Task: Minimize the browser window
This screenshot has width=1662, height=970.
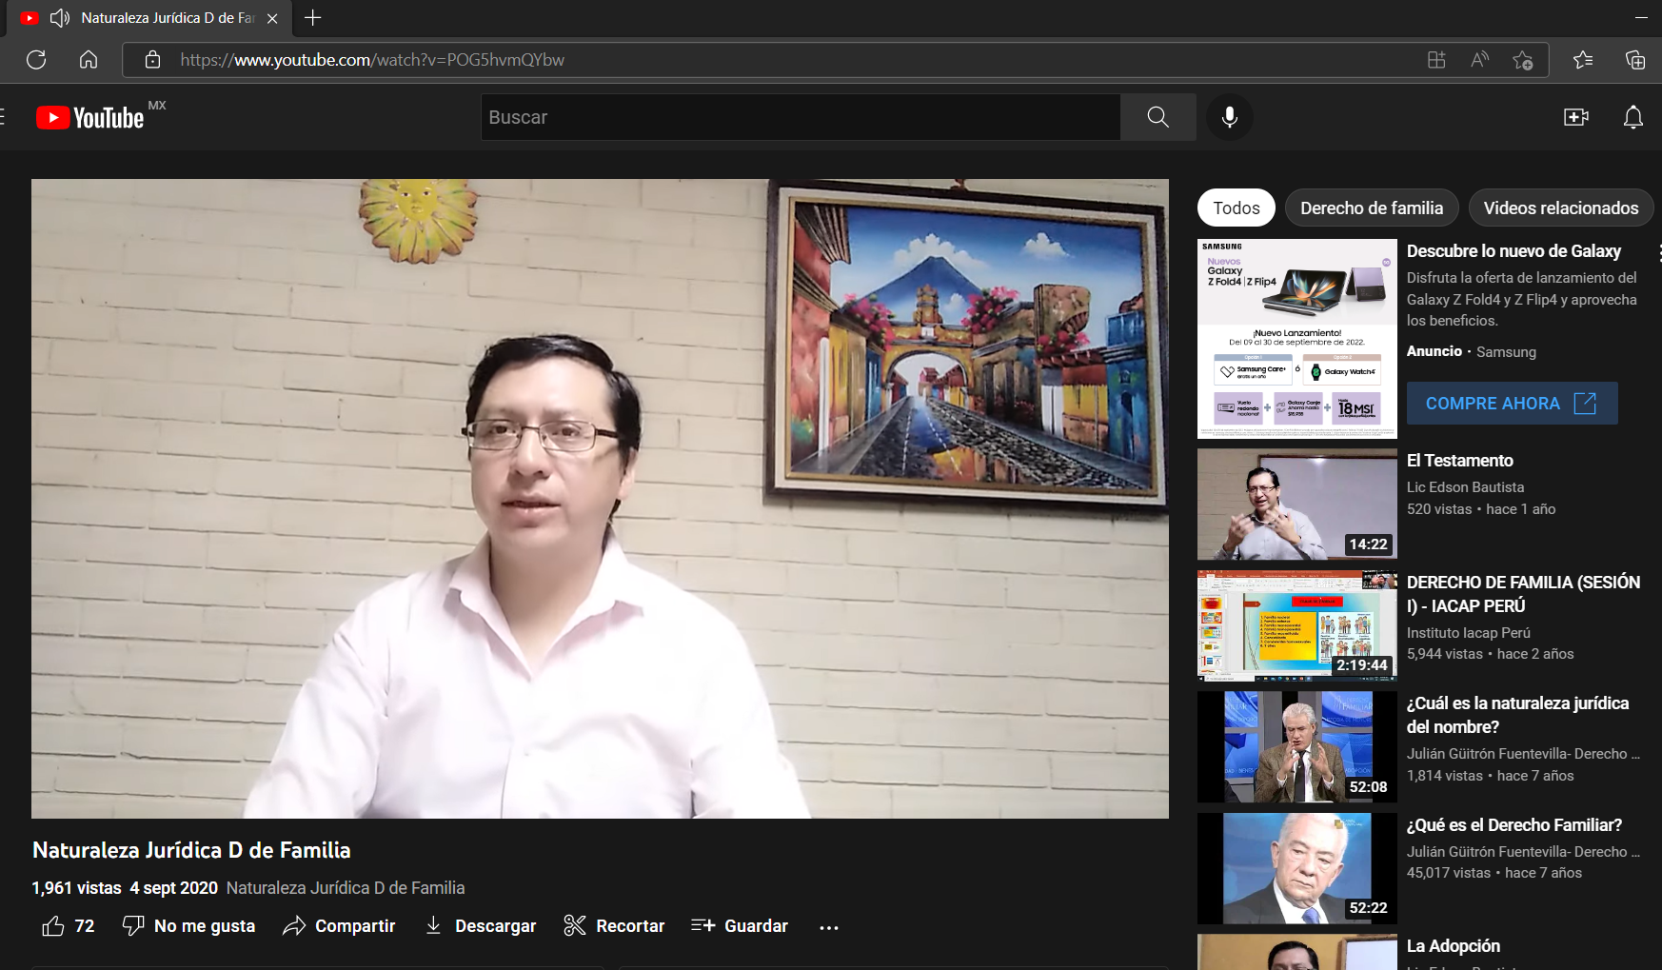Action: (x=1641, y=17)
